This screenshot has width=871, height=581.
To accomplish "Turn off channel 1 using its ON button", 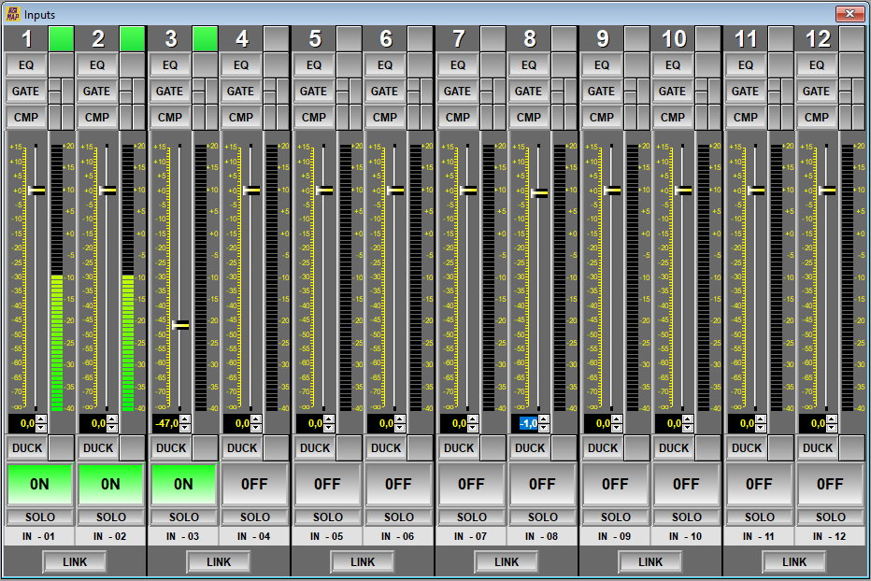I will click(39, 484).
